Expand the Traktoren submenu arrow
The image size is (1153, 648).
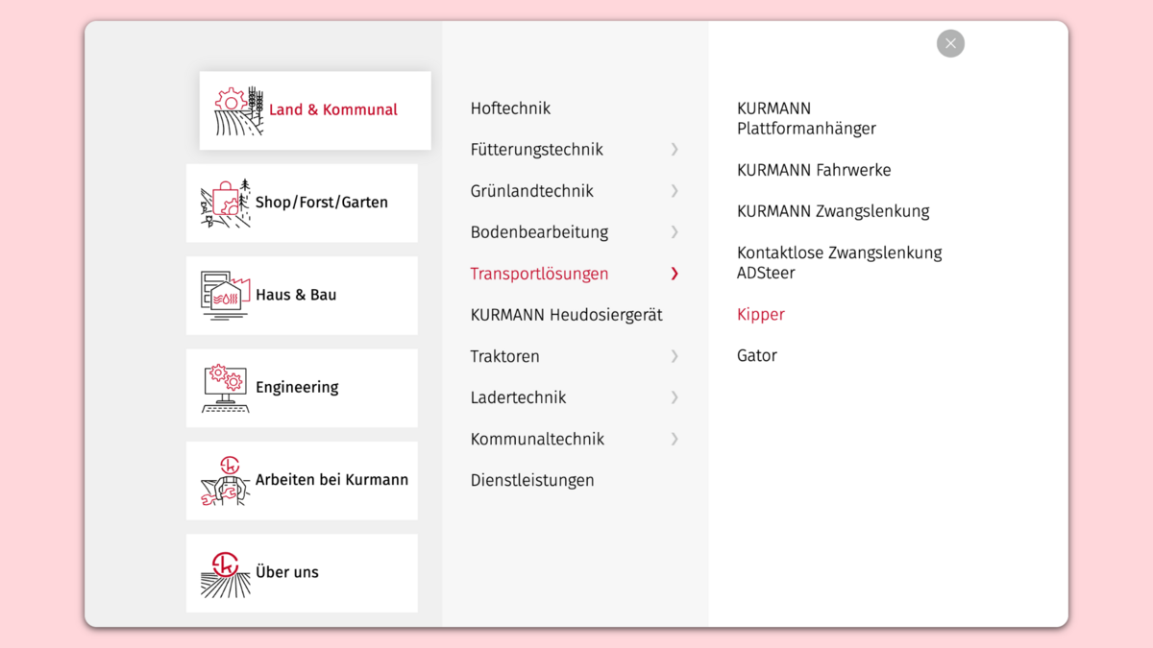675,356
